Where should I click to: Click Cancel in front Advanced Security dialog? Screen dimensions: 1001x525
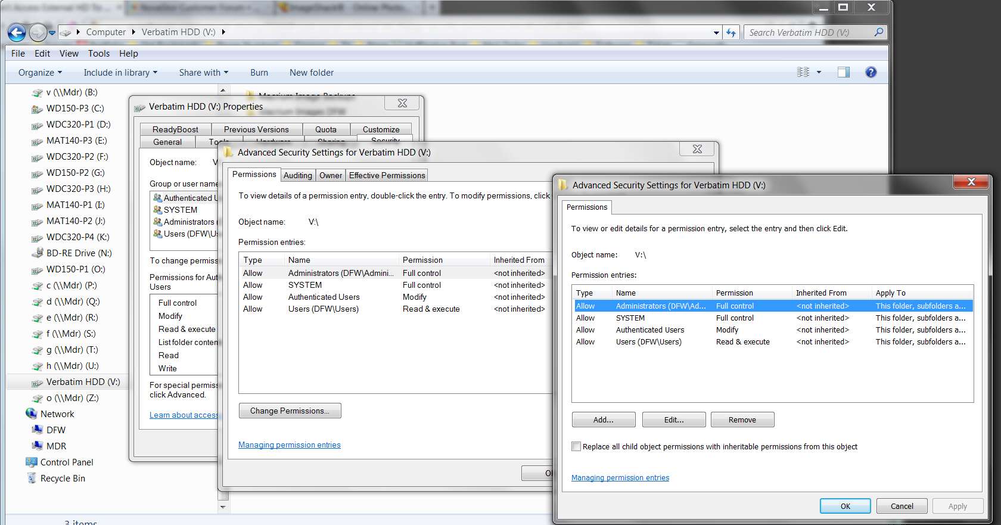click(902, 506)
